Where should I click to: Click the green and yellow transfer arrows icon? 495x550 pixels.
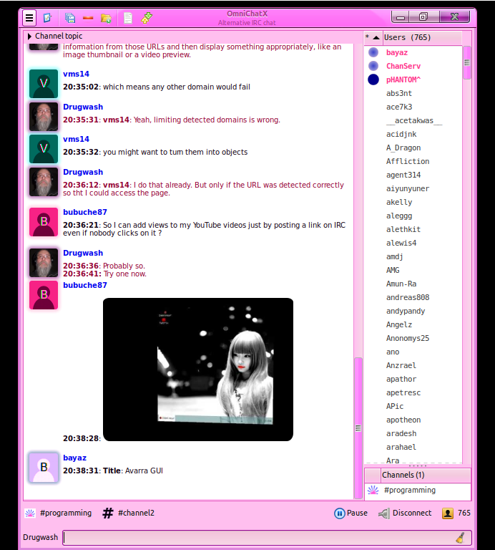point(147,18)
